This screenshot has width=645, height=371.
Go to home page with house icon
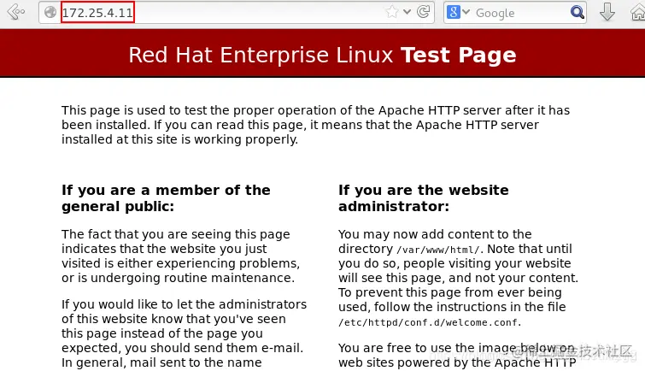637,12
